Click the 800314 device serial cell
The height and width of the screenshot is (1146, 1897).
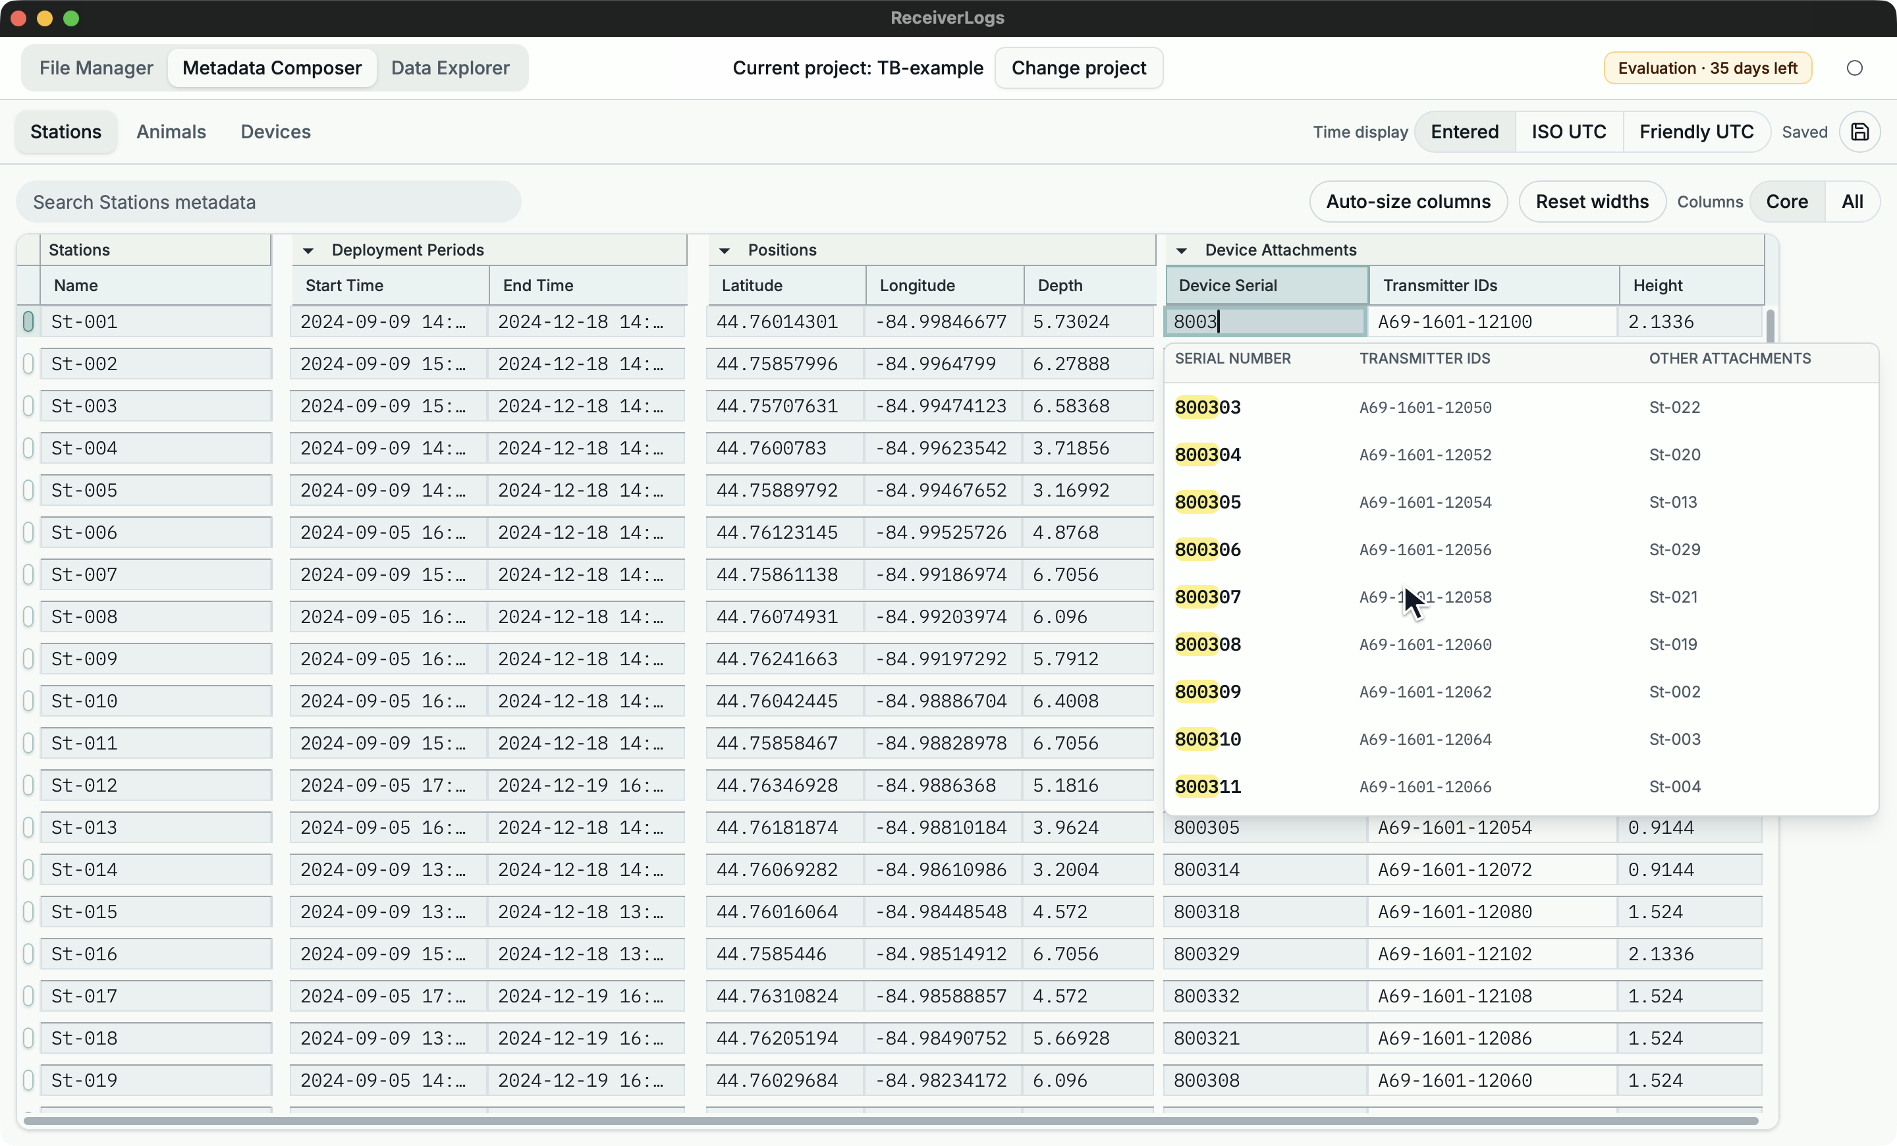point(1265,869)
